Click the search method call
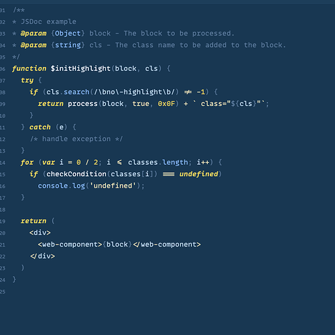 pos(76,92)
